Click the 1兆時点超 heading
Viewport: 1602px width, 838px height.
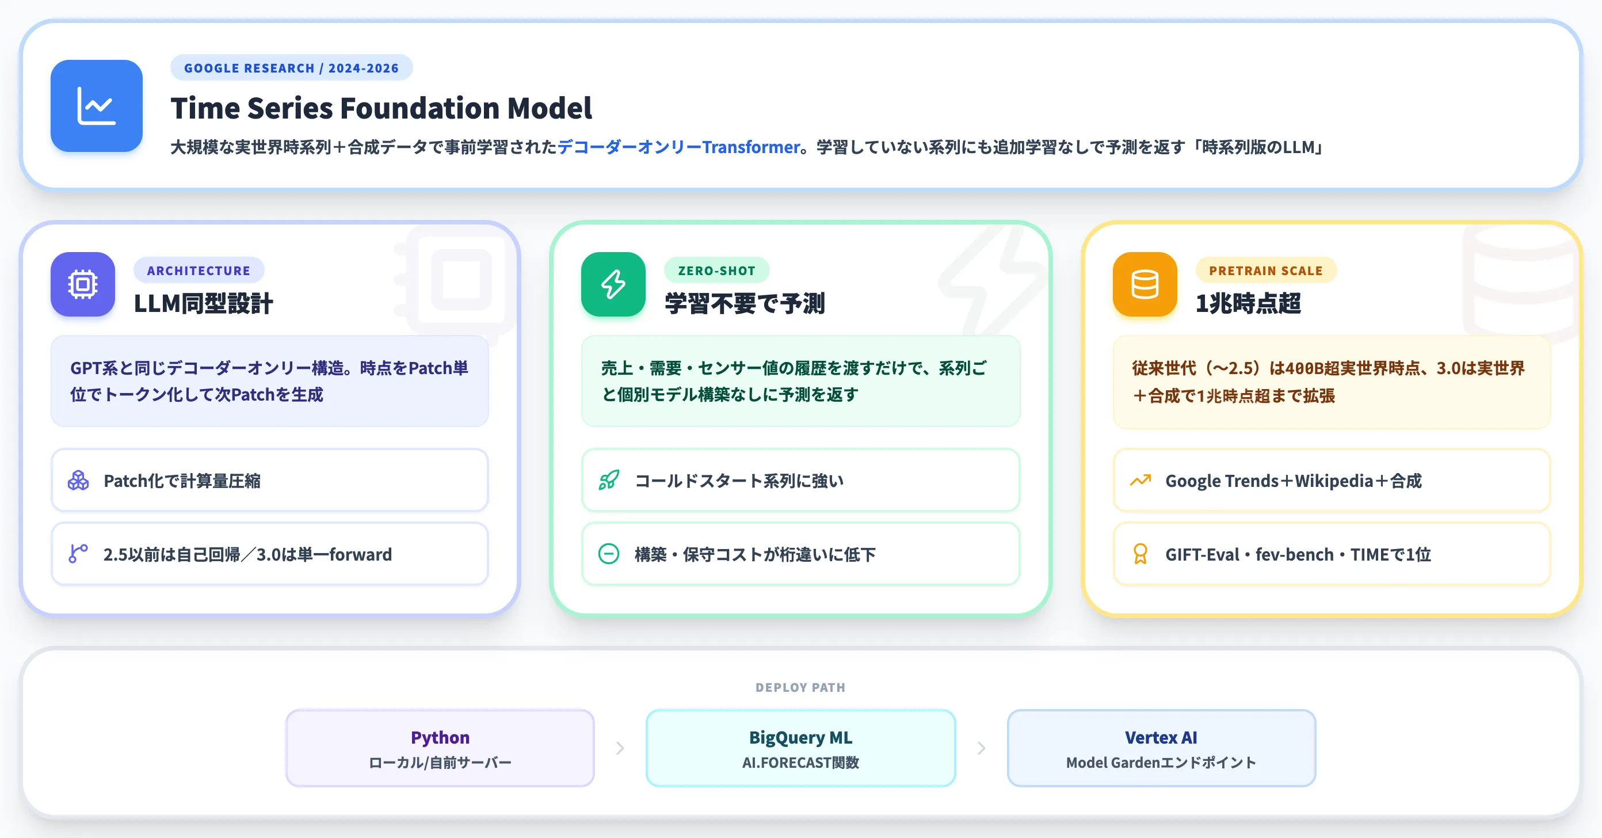(1248, 303)
